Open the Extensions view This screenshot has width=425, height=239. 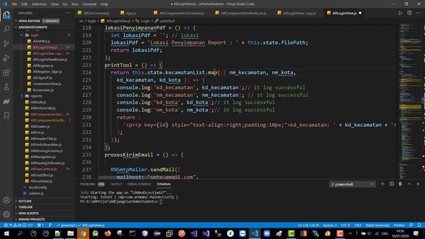(7, 72)
